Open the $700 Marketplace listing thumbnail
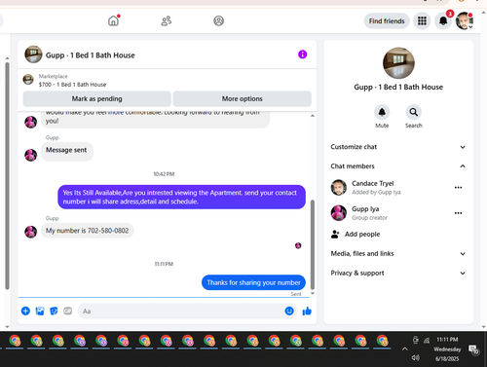The image size is (487, 367). (x=28, y=80)
